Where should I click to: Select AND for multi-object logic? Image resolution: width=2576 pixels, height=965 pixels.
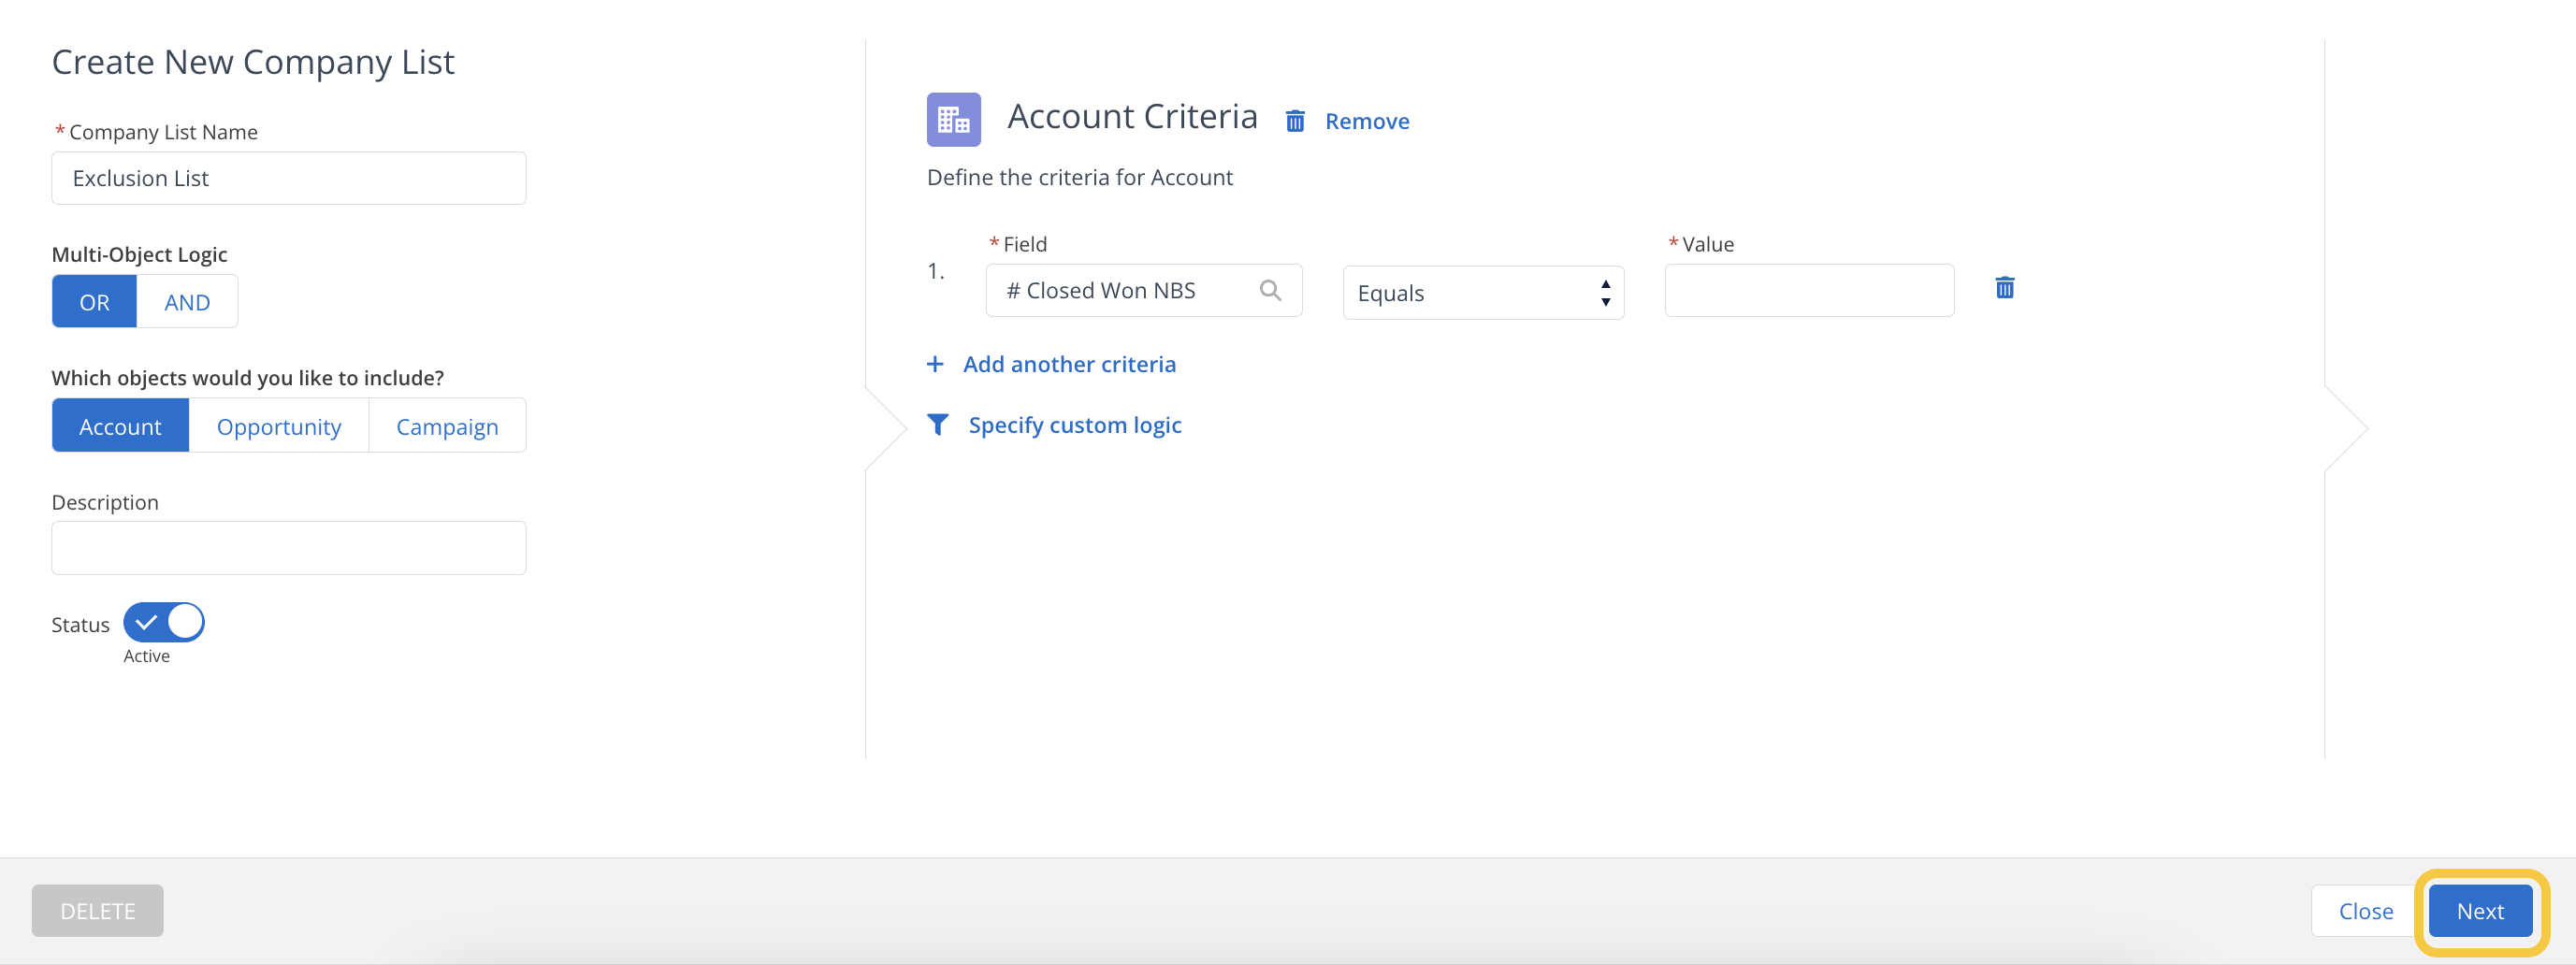coord(187,302)
